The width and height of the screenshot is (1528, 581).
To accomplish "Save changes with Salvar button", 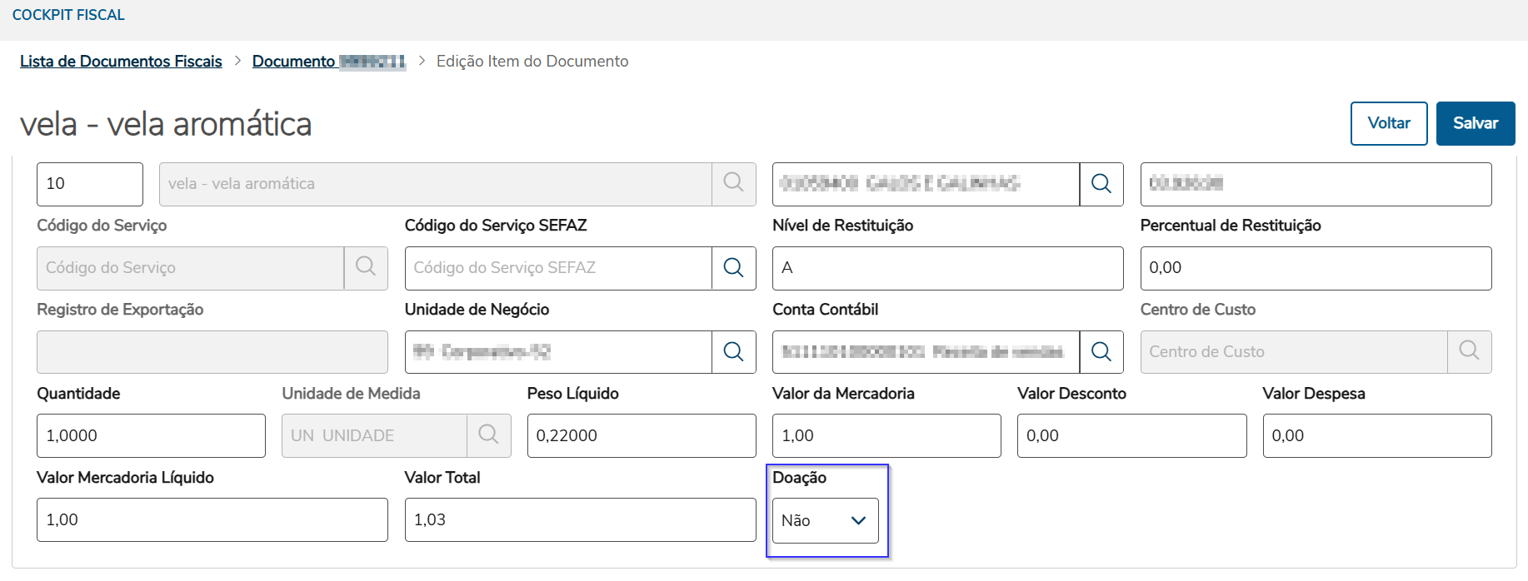I will pos(1475,123).
